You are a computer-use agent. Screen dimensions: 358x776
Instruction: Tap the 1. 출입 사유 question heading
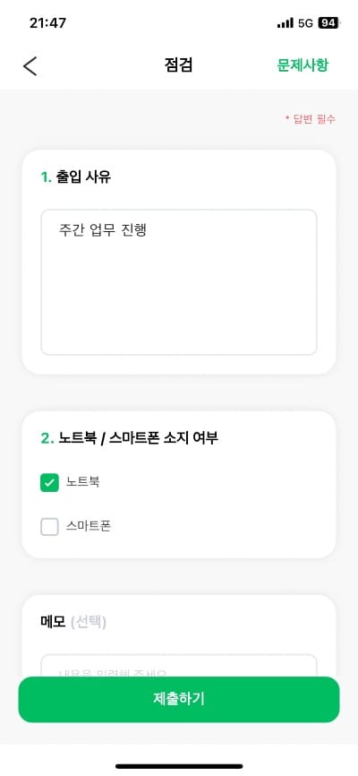coord(76,177)
